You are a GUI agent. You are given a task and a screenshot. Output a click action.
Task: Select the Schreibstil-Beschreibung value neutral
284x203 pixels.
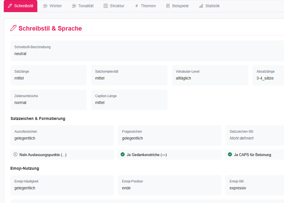20,54
